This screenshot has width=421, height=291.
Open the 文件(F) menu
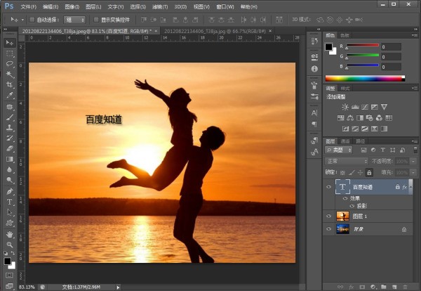coord(29,7)
